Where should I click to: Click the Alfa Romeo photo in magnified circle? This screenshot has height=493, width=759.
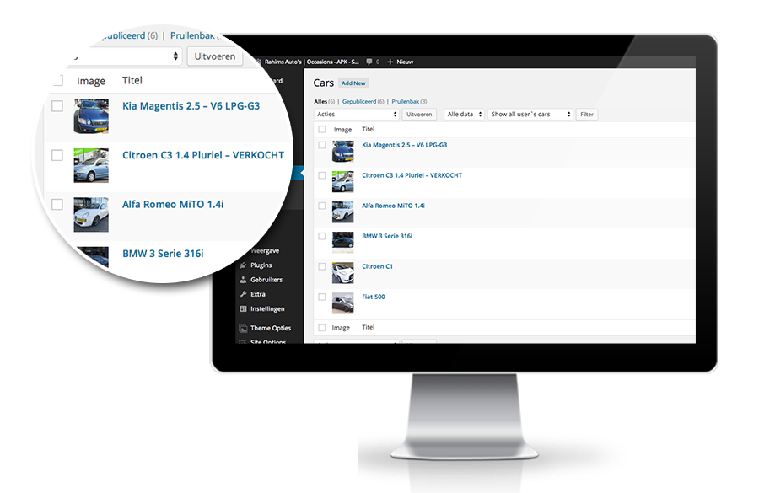pos(91,215)
